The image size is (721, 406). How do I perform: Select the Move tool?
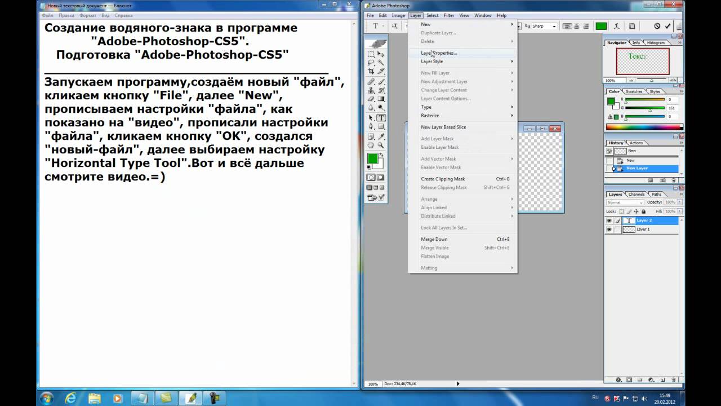point(381,54)
